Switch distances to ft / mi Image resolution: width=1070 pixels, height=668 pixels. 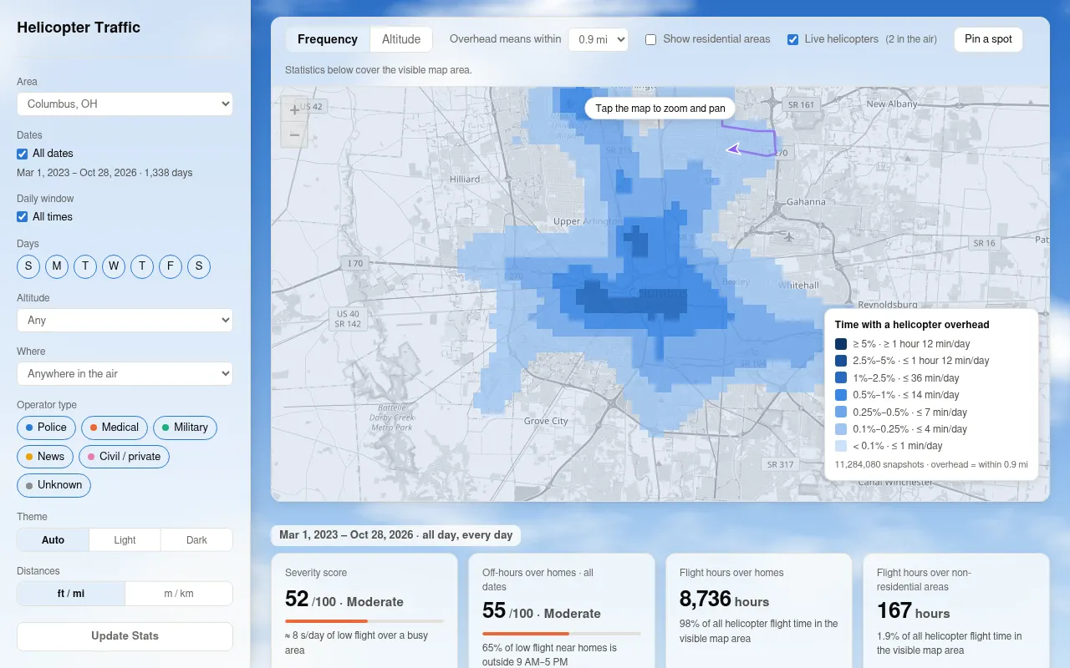click(71, 594)
